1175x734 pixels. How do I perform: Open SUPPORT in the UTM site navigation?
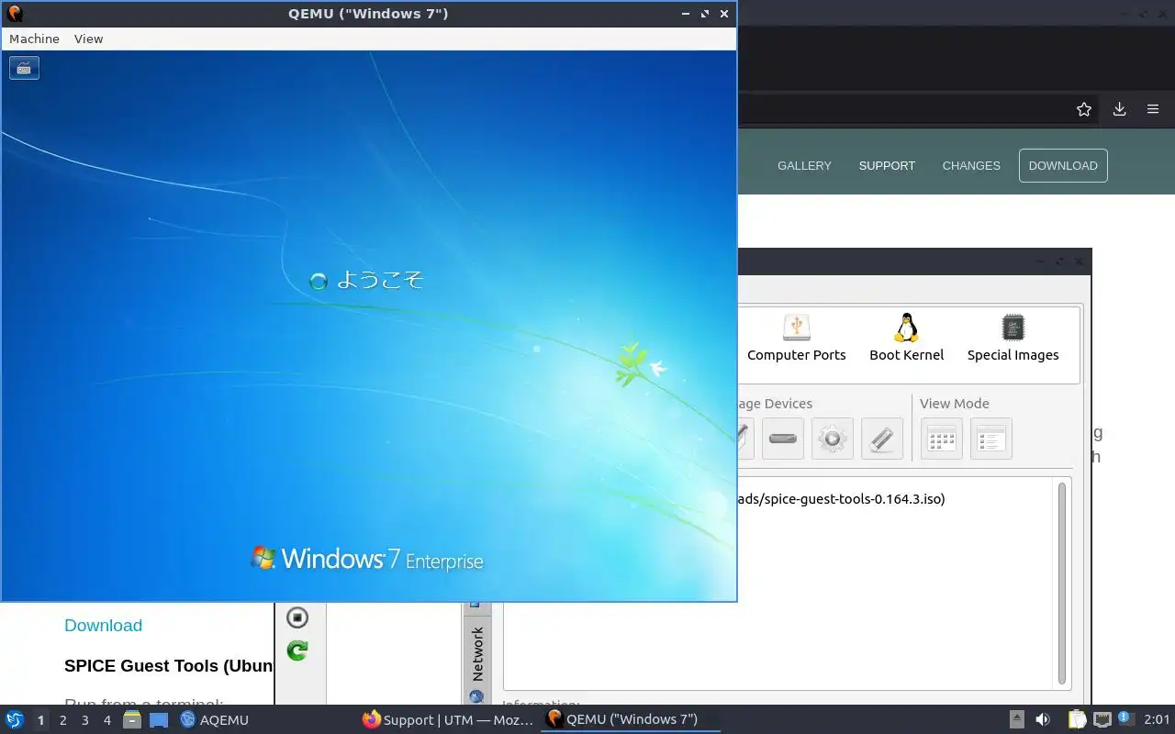(887, 166)
